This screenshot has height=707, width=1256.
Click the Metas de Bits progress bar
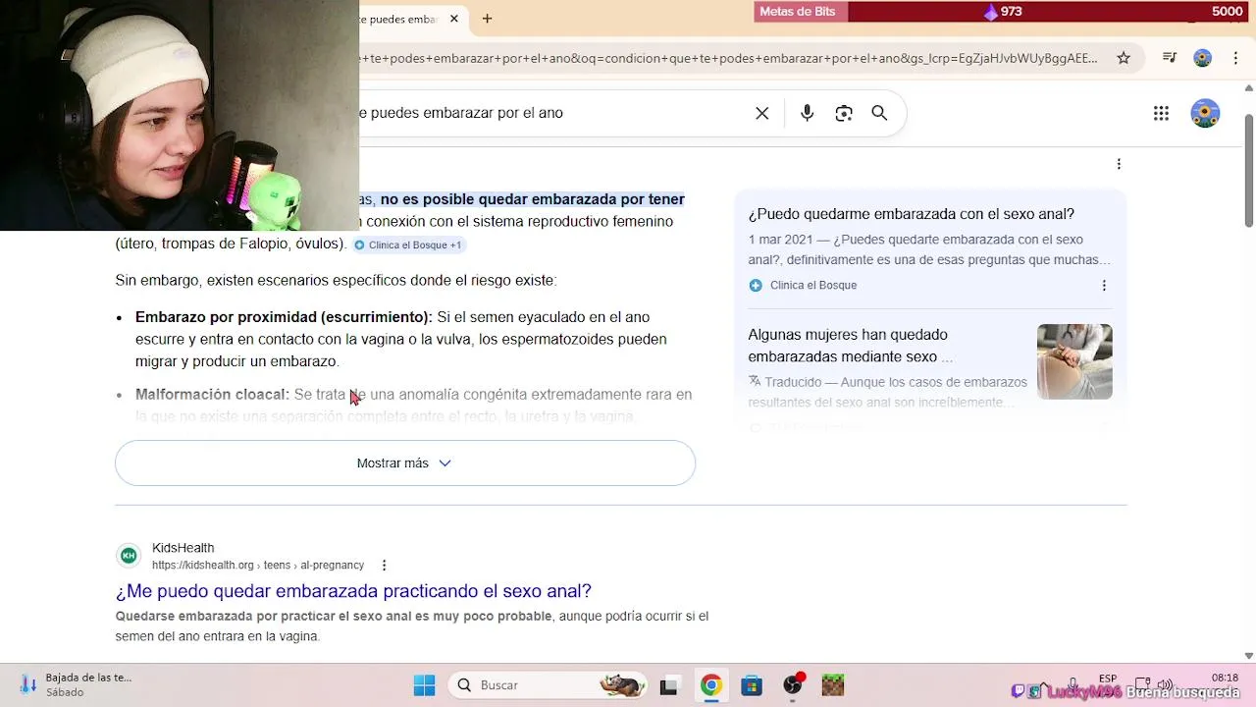(1001, 12)
